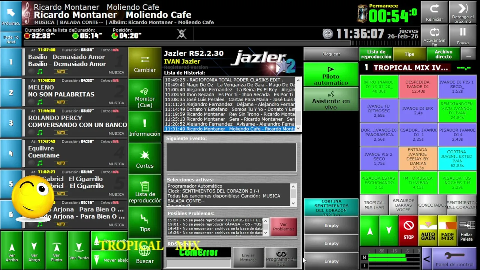This screenshot has width=480, height=270.
Task: Select playlist slot 3 ROLANDO PERCY
Action: 76,123
